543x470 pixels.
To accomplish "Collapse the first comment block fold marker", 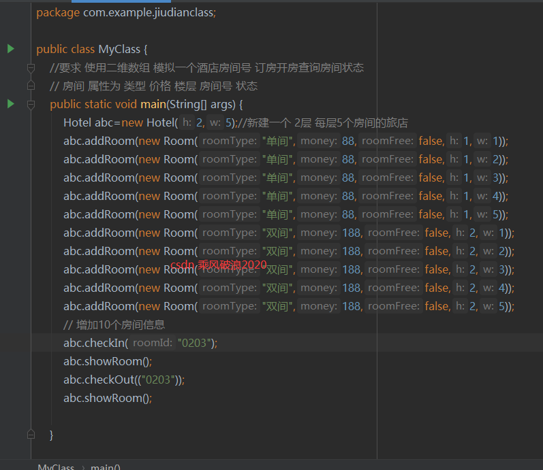I will (31, 68).
